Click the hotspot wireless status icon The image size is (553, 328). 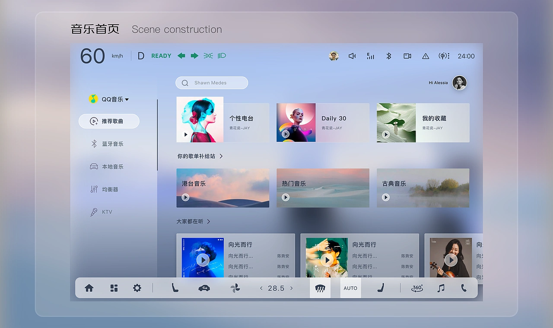(444, 56)
